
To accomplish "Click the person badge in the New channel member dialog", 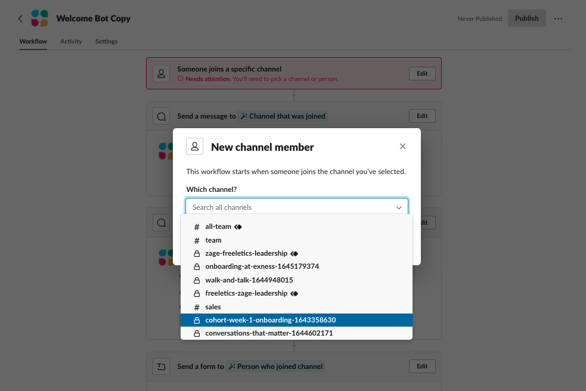I will coord(195,146).
